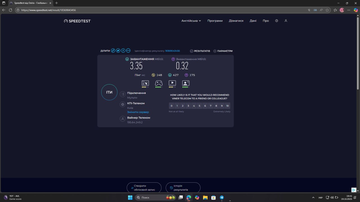Open result ID link 18369043456

pos(172,51)
